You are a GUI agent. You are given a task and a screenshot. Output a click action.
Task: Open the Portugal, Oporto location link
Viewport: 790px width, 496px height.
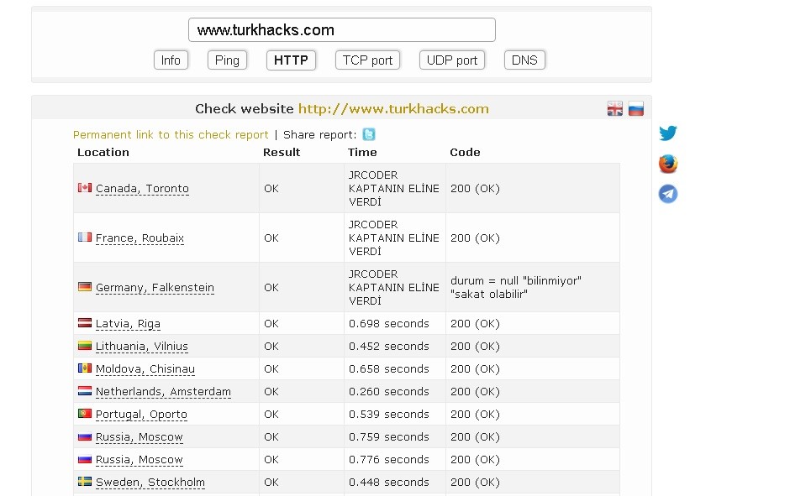click(141, 415)
